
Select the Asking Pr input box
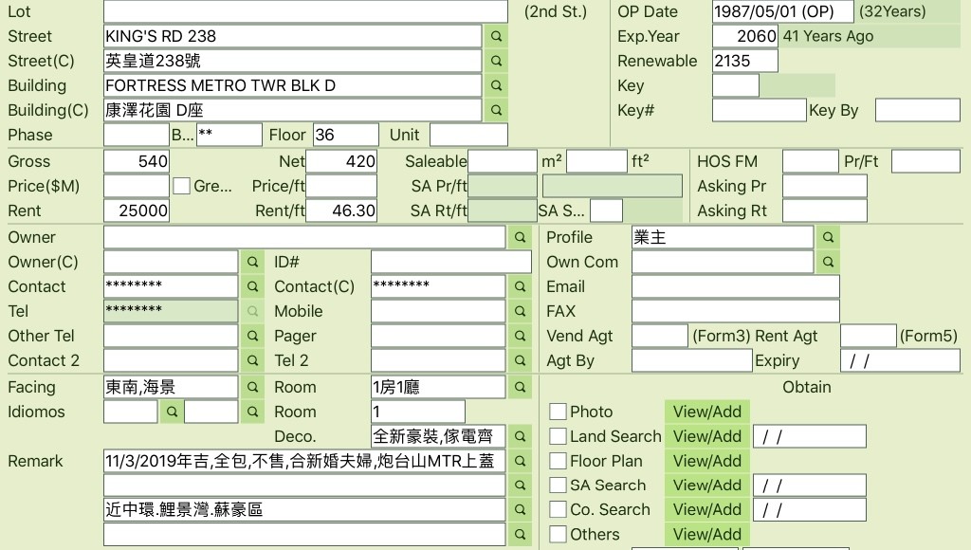tap(824, 186)
